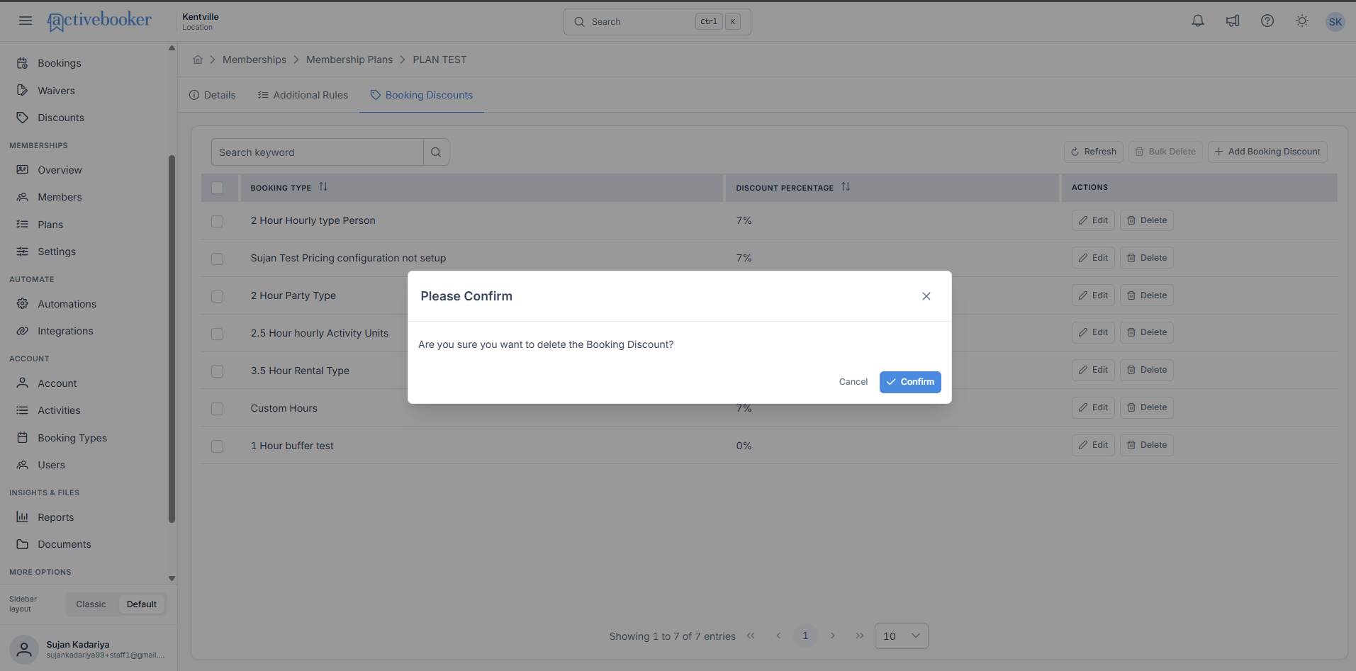Toggle the select-all header checkbox
Viewport: 1356px width, 671px height.
tap(217, 188)
